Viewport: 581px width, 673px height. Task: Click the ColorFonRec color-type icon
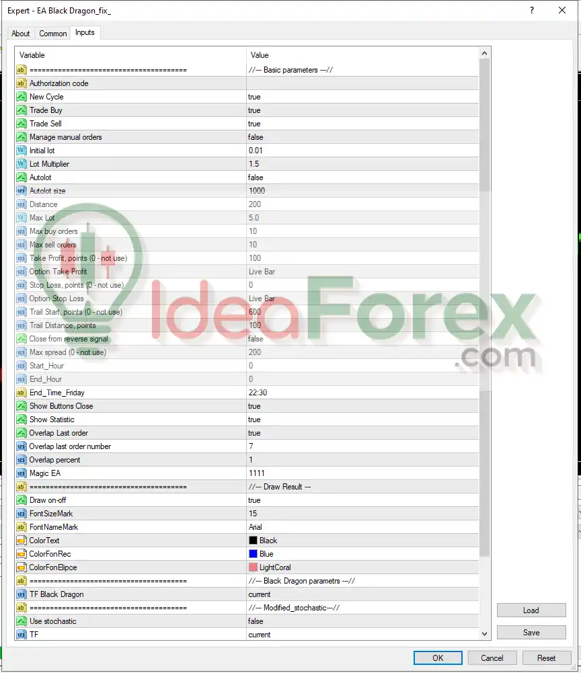(22, 554)
